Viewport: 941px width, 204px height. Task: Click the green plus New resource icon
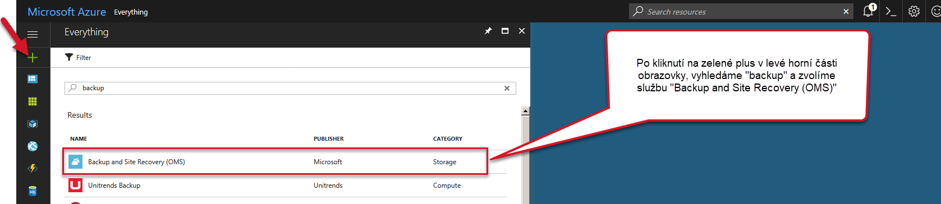coord(33,57)
